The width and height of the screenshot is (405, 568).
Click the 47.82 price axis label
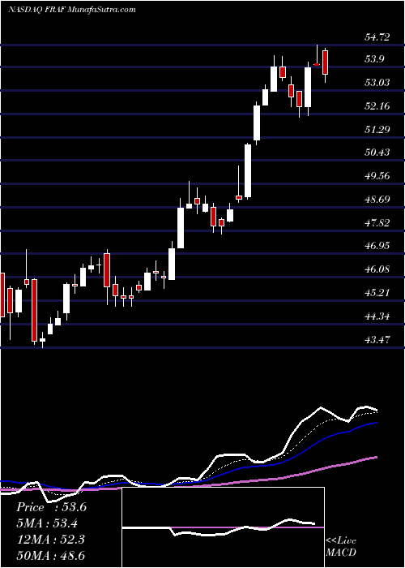pyautogui.click(x=377, y=222)
